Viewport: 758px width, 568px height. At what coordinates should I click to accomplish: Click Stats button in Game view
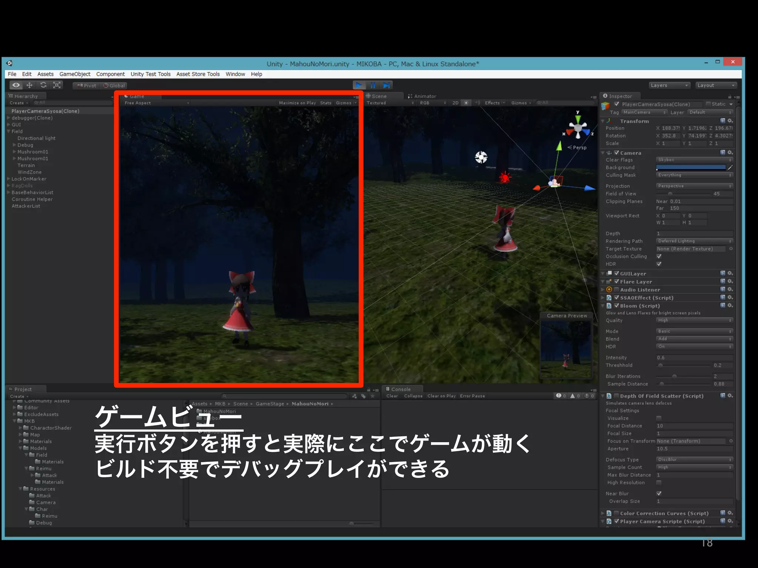tap(326, 103)
